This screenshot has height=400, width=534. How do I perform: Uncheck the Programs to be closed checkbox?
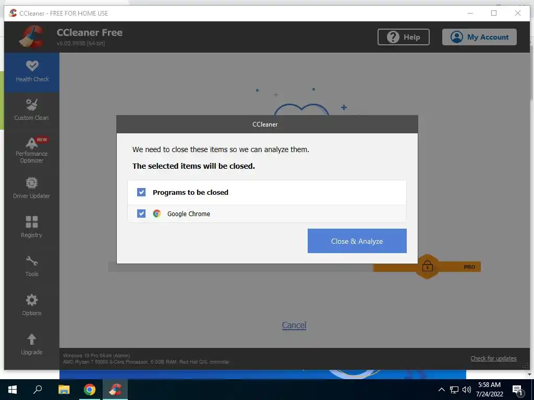click(141, 192)
